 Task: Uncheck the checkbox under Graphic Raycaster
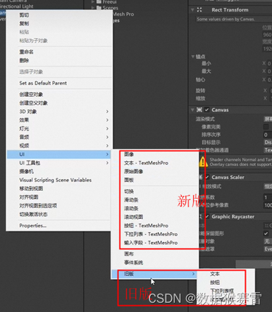(266, 233)
